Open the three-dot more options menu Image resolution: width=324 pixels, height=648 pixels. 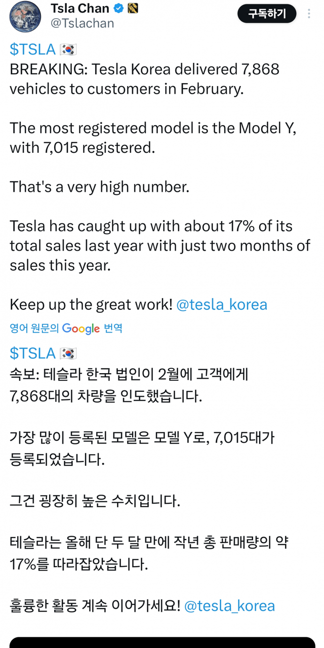point(309,14)
